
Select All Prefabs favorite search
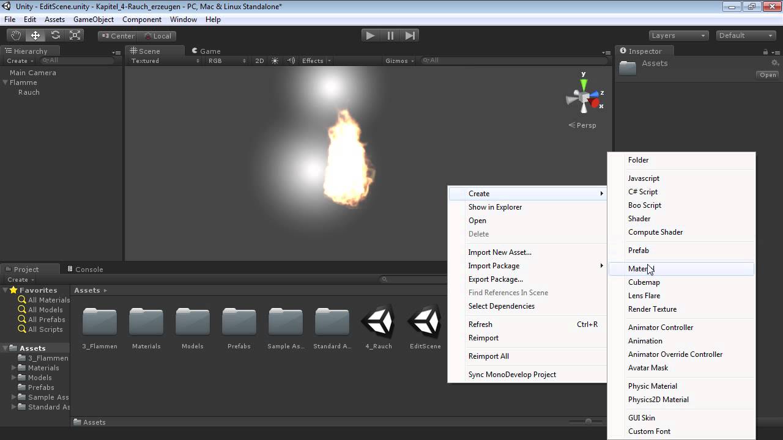pyautogui.click(x=42, y=320)
